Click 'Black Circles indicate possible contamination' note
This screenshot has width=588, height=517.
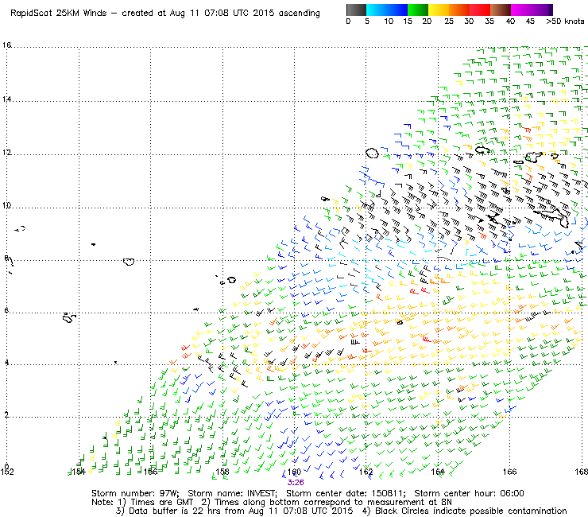coord(471,511)
